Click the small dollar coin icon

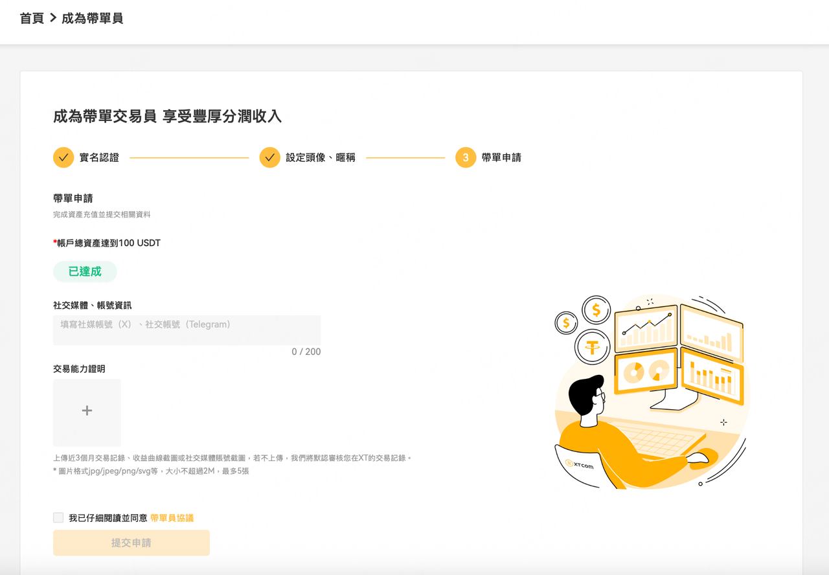point(566,322)
